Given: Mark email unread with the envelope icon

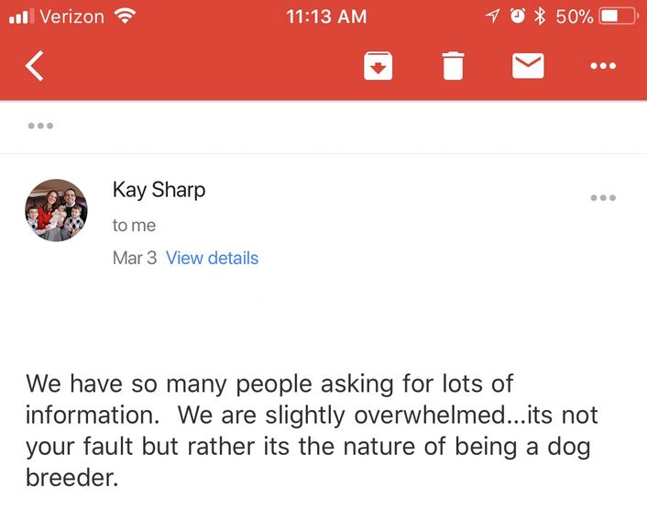Looking at the screenshot, I should coord(528,66).
